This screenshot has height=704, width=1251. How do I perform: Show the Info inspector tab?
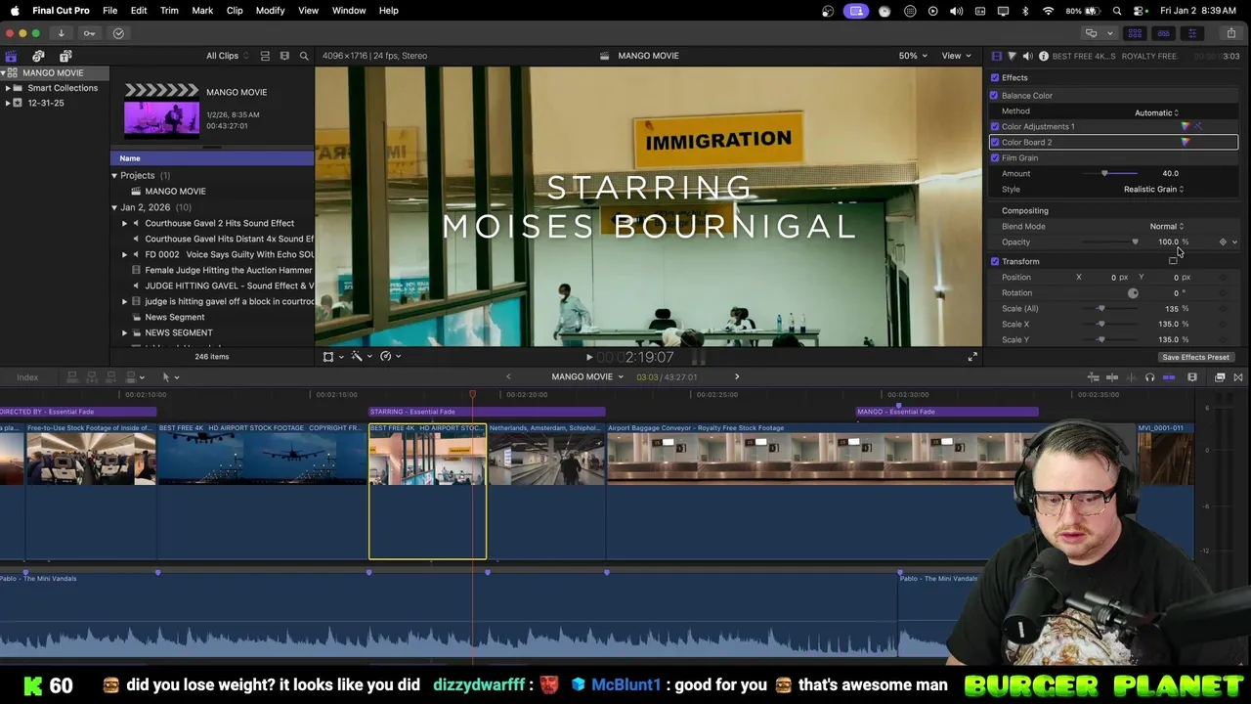coord(1044,56)
